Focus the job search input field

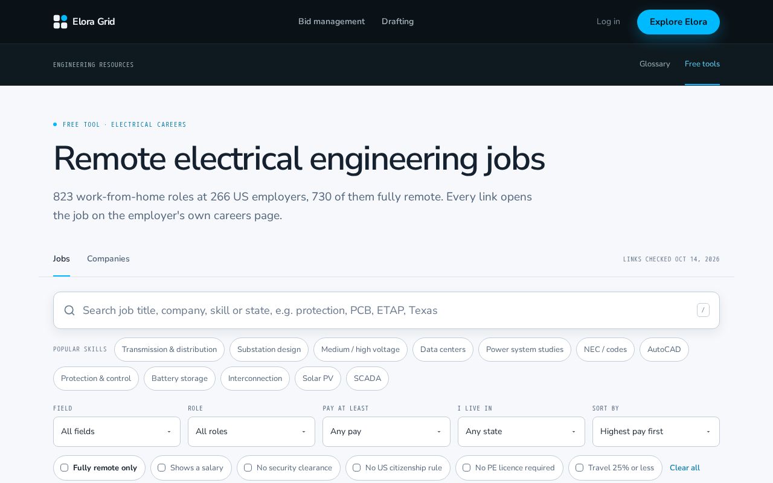pos(386,310)
